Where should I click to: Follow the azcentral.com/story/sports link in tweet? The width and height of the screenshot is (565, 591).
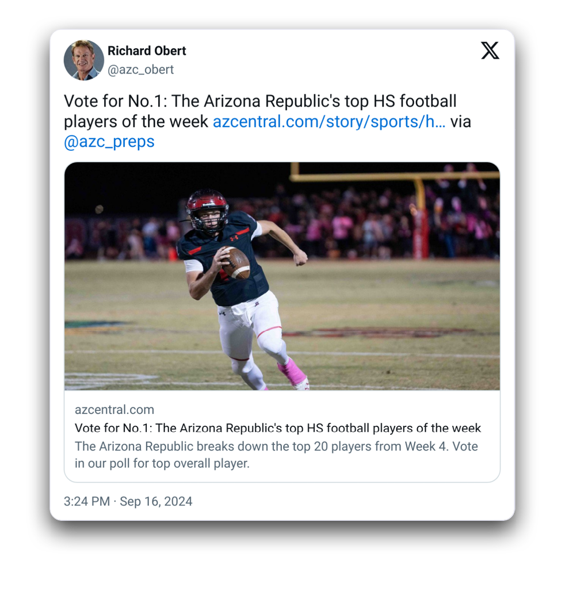click(329, 121)
